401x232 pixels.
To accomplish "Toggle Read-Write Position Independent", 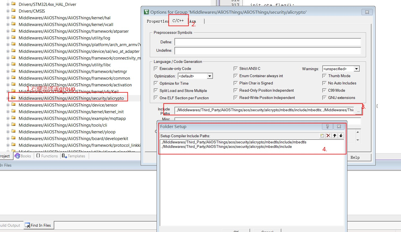I will (236, 98).
